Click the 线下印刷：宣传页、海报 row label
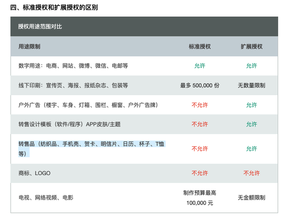The width and height of the screenshot is (289, 217). point(73,86)
